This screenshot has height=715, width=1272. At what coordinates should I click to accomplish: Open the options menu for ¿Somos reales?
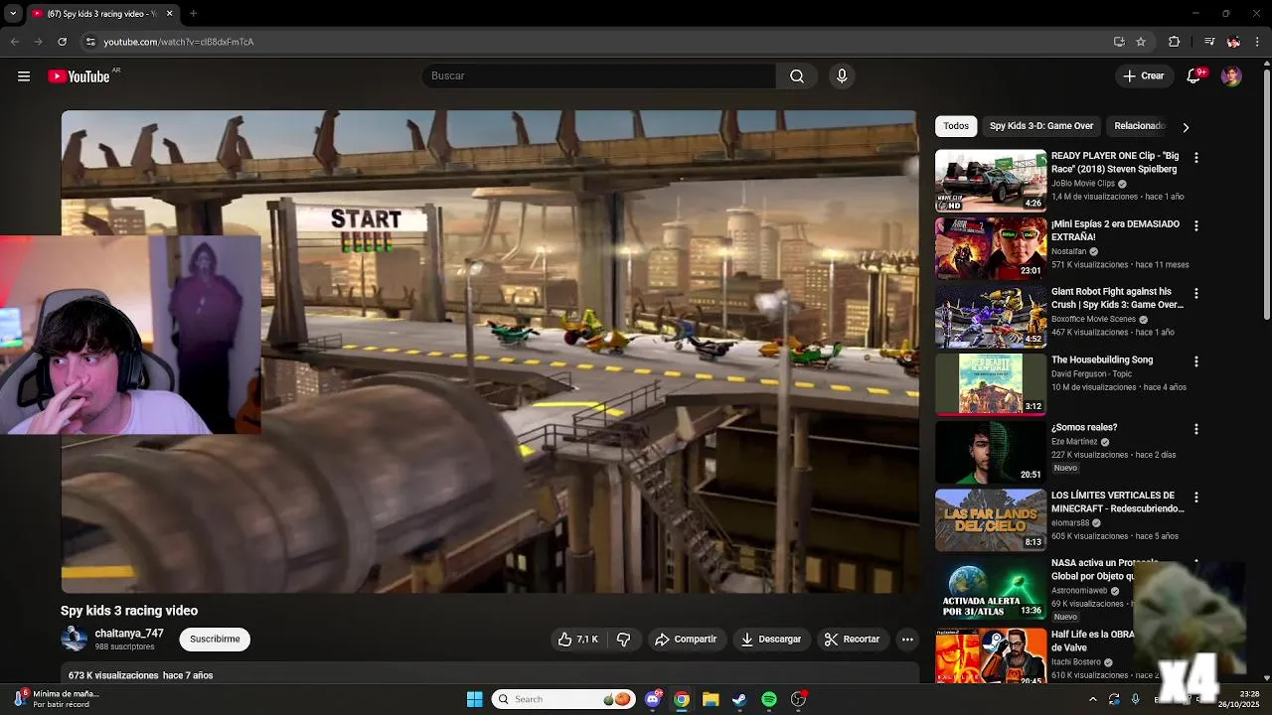pyautogui.click(x=1196, y=429)
